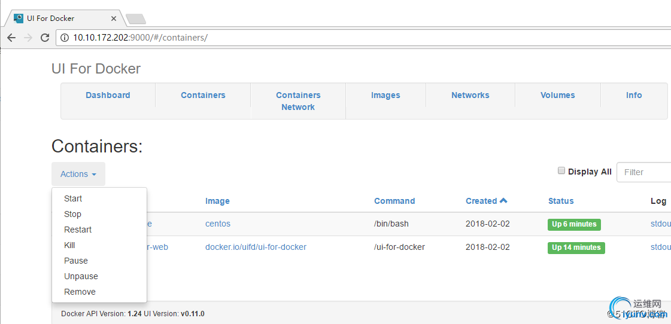Click the Docker API Version 1.24 text
Screen dimensions: 671x324
[x=101, y=314]
